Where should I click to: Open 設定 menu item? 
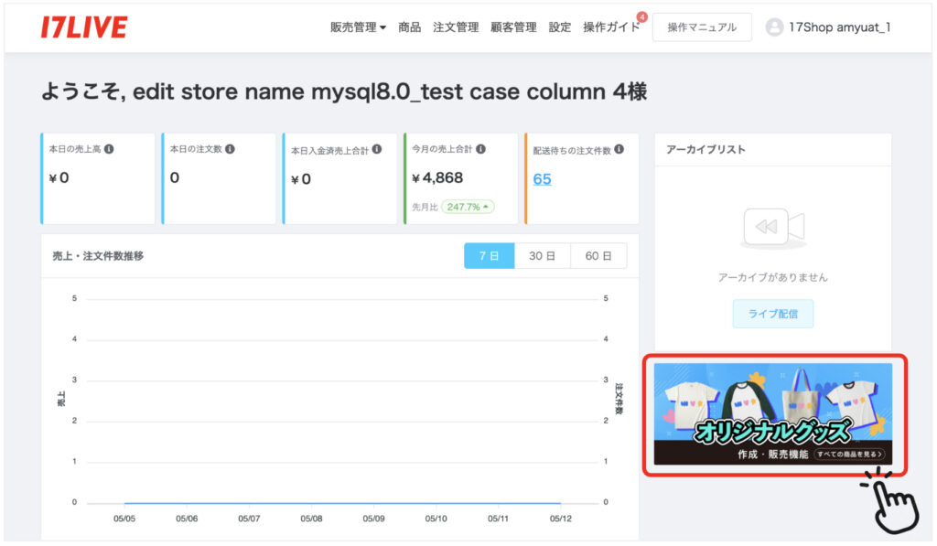click(560, 27)
